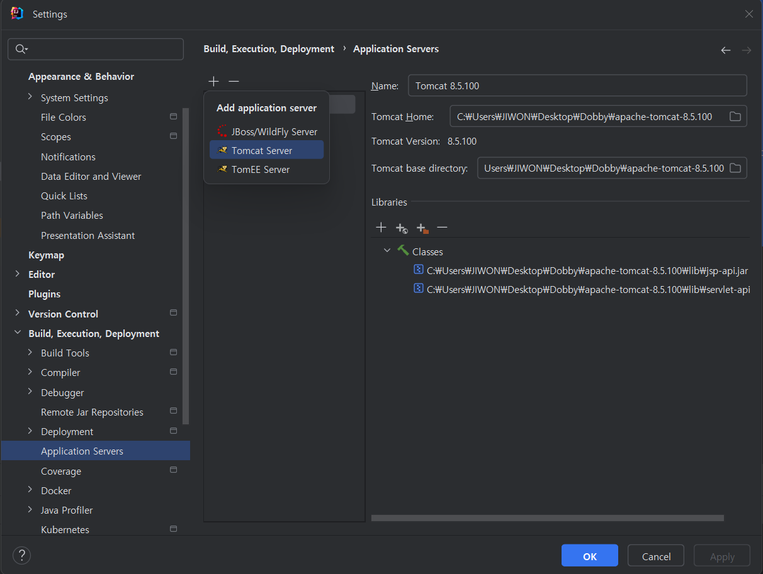Click the OK button
763x574 pixels.
point(589,556)
